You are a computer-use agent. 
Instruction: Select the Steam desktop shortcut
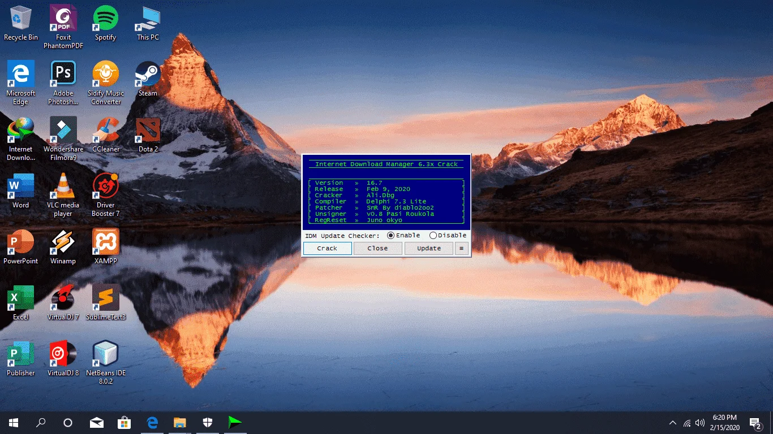tap(148, 79)
